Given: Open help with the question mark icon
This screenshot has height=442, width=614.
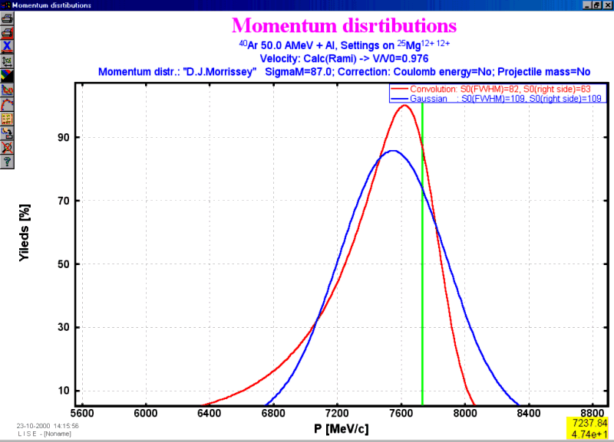Looking at the screenshot, I should (7, 162).
